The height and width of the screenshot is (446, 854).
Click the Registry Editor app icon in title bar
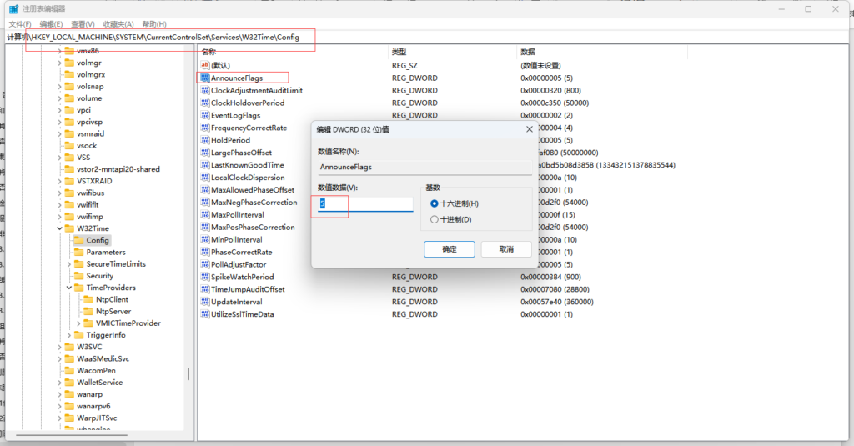(14, 10)
